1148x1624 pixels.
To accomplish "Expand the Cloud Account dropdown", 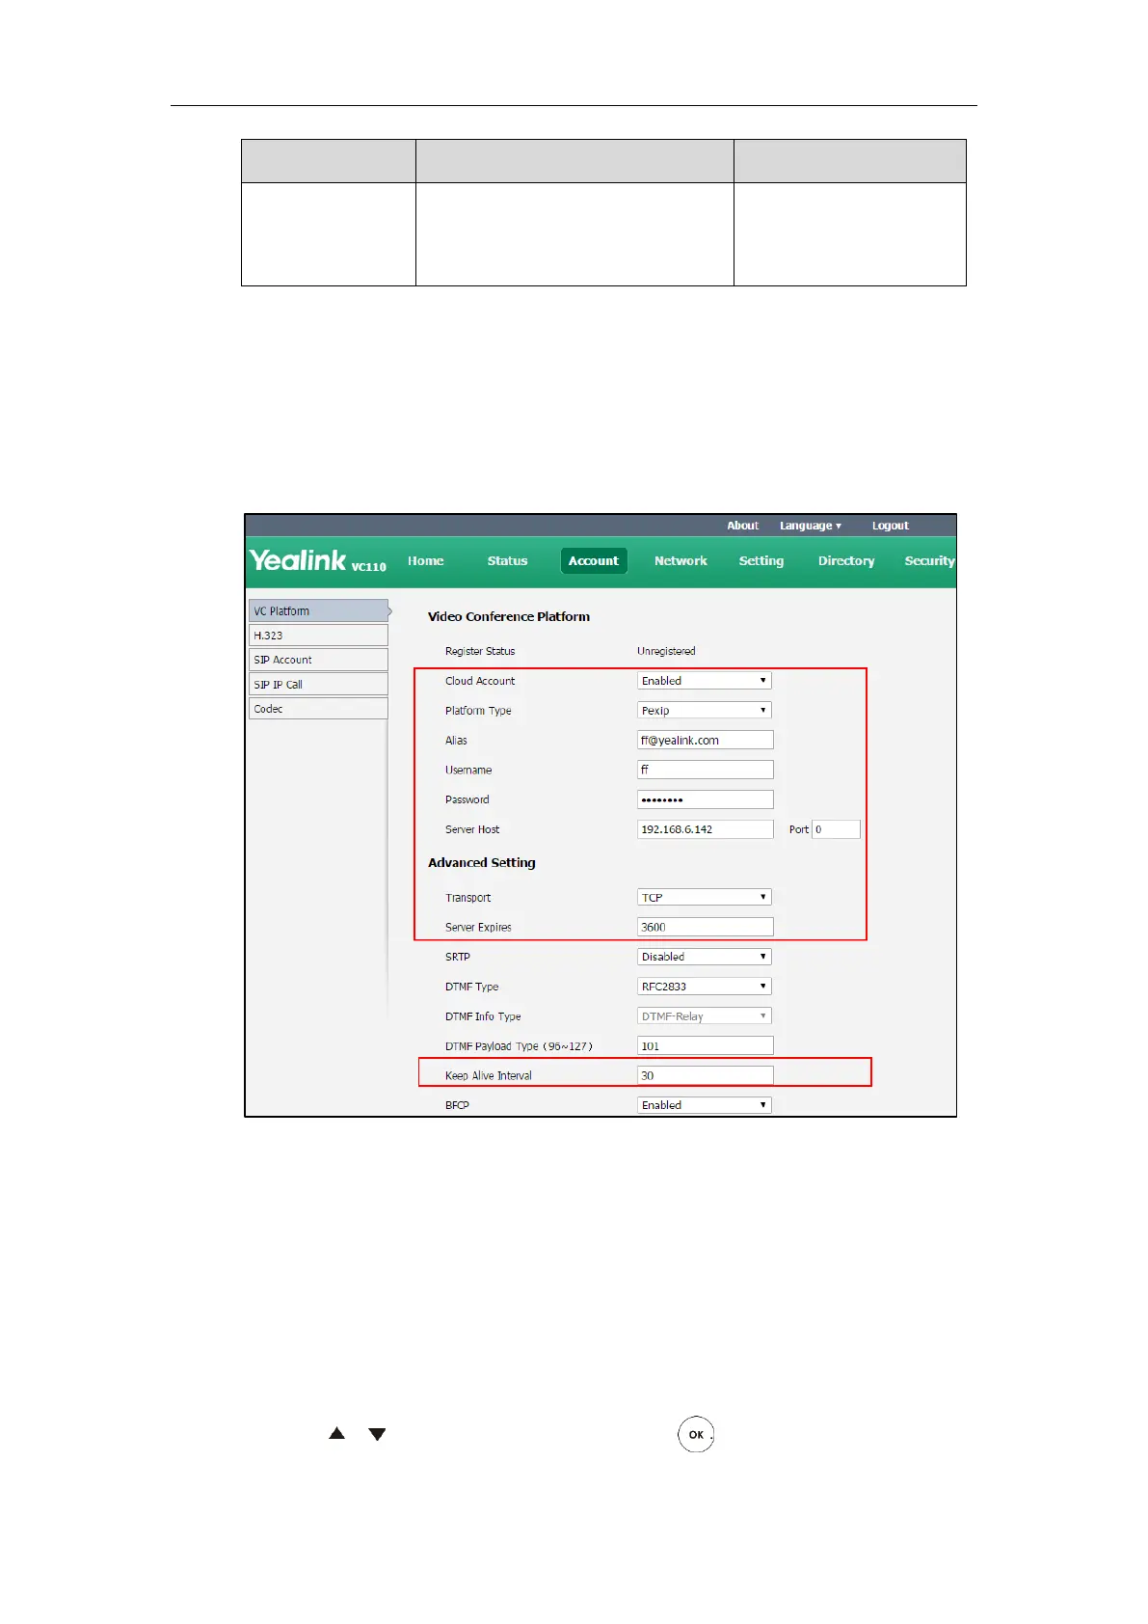I will [x=705, y=681].
